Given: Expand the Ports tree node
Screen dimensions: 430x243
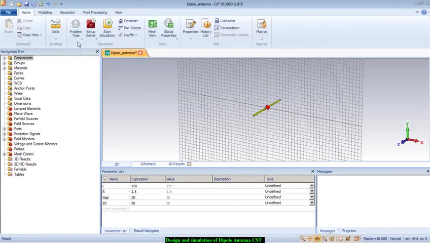Looking at the screenshot, I should tap(4, 129).
